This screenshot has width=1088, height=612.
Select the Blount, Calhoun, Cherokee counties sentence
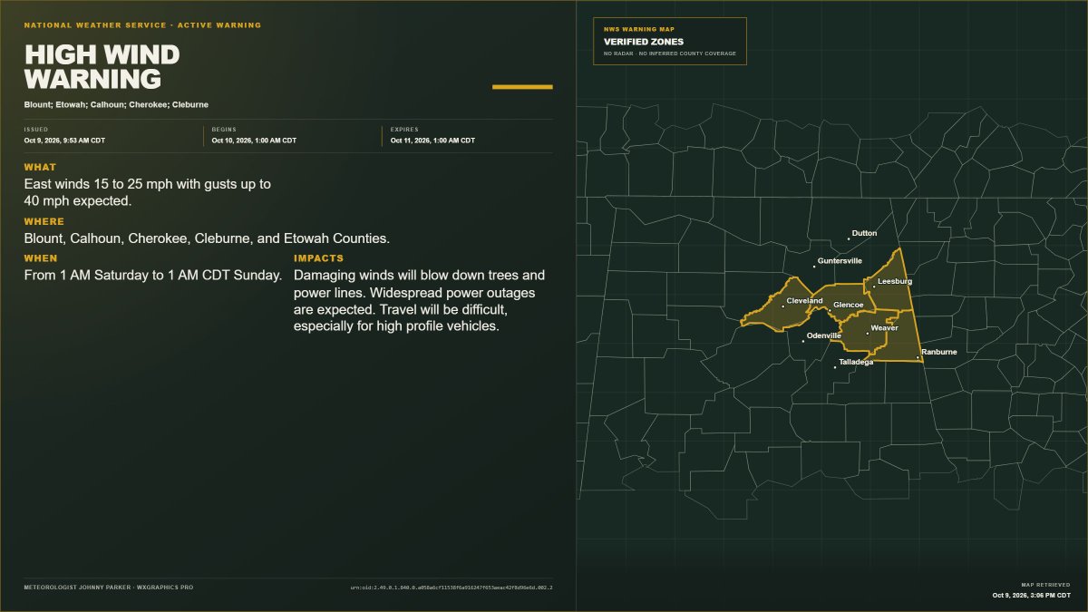pyautogui.click(x=207, y=238)
